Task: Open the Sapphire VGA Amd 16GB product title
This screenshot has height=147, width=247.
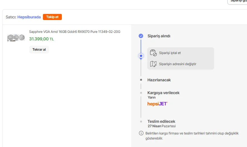Action: (x=75, y=32)
